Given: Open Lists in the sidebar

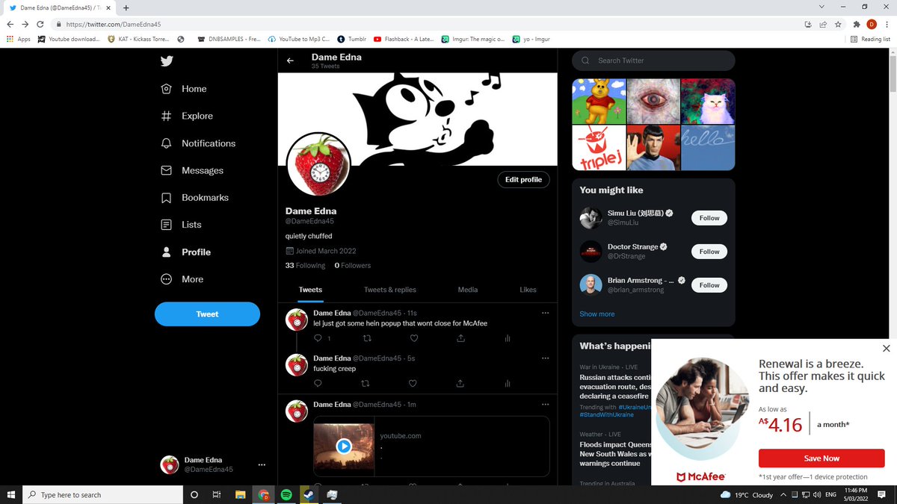Looking at the screenshot, I should [x=181, y=225].
